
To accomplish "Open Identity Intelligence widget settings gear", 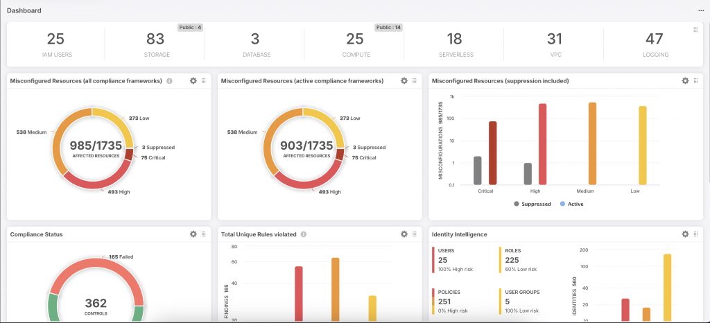I will tap(685, 234).
